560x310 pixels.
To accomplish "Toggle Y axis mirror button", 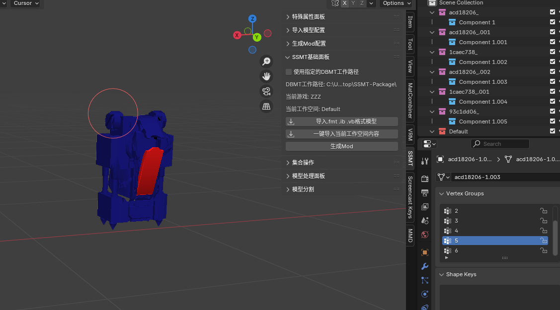I will click(353, 3).
